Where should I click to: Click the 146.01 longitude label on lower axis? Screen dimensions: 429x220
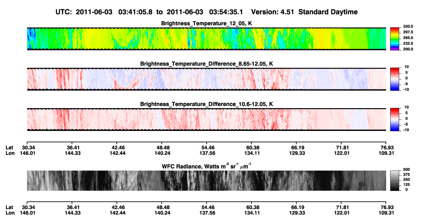(x=28, y=213)
